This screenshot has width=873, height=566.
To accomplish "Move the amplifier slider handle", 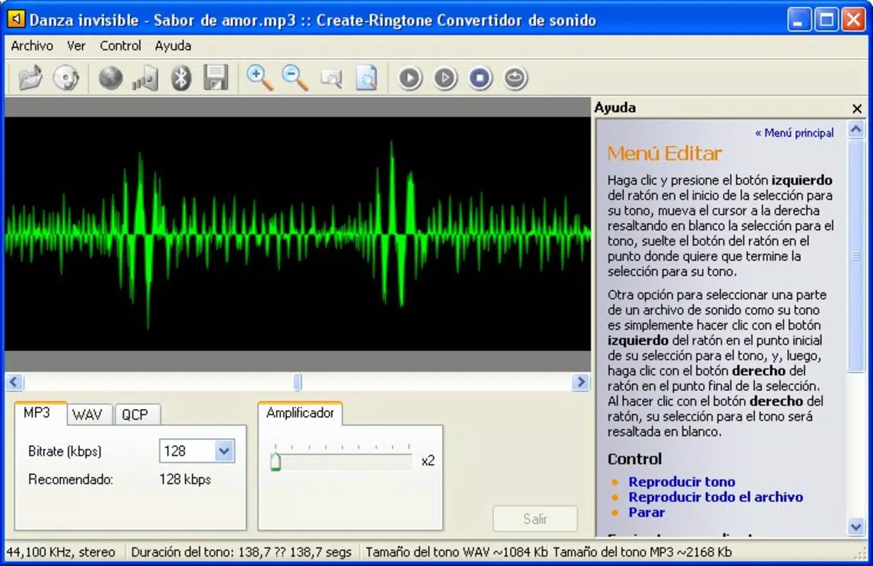I will coord(275,461).
